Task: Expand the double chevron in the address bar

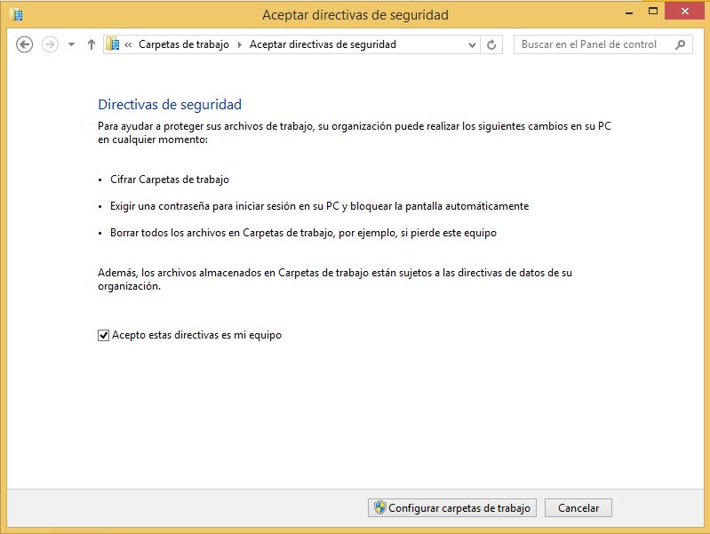Action: pos(129,44)
